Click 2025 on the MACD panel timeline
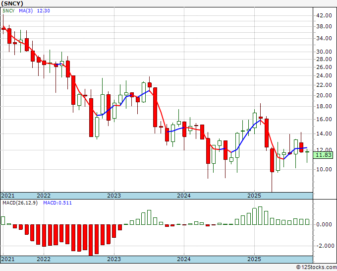Image resolution: width=337 pixels, height=271 pixels. [x=254, y=259]
